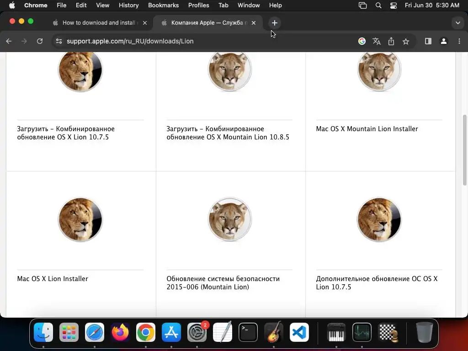The width and height of the screenshot is (468, 351).
Task: Open the Apple menu
Action: pyautogui.click(x=12, y=5)
